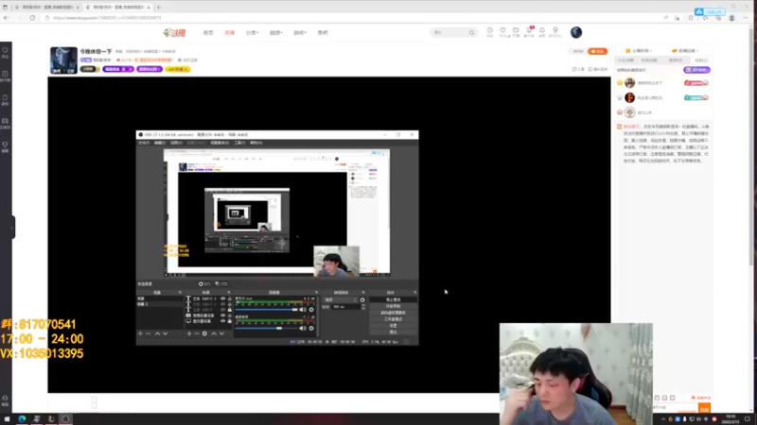Viewport: 757px width, 425px height.
Task: Open source properties gear below OBS sources list
Action: click(x=204, y=333)
